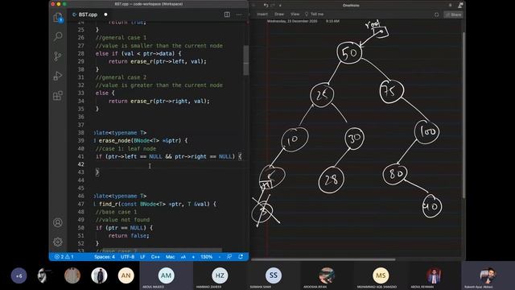Open the Search view in the activity bar
The width and height of the screenshot is (515, 290).
(x=58, y=36)
